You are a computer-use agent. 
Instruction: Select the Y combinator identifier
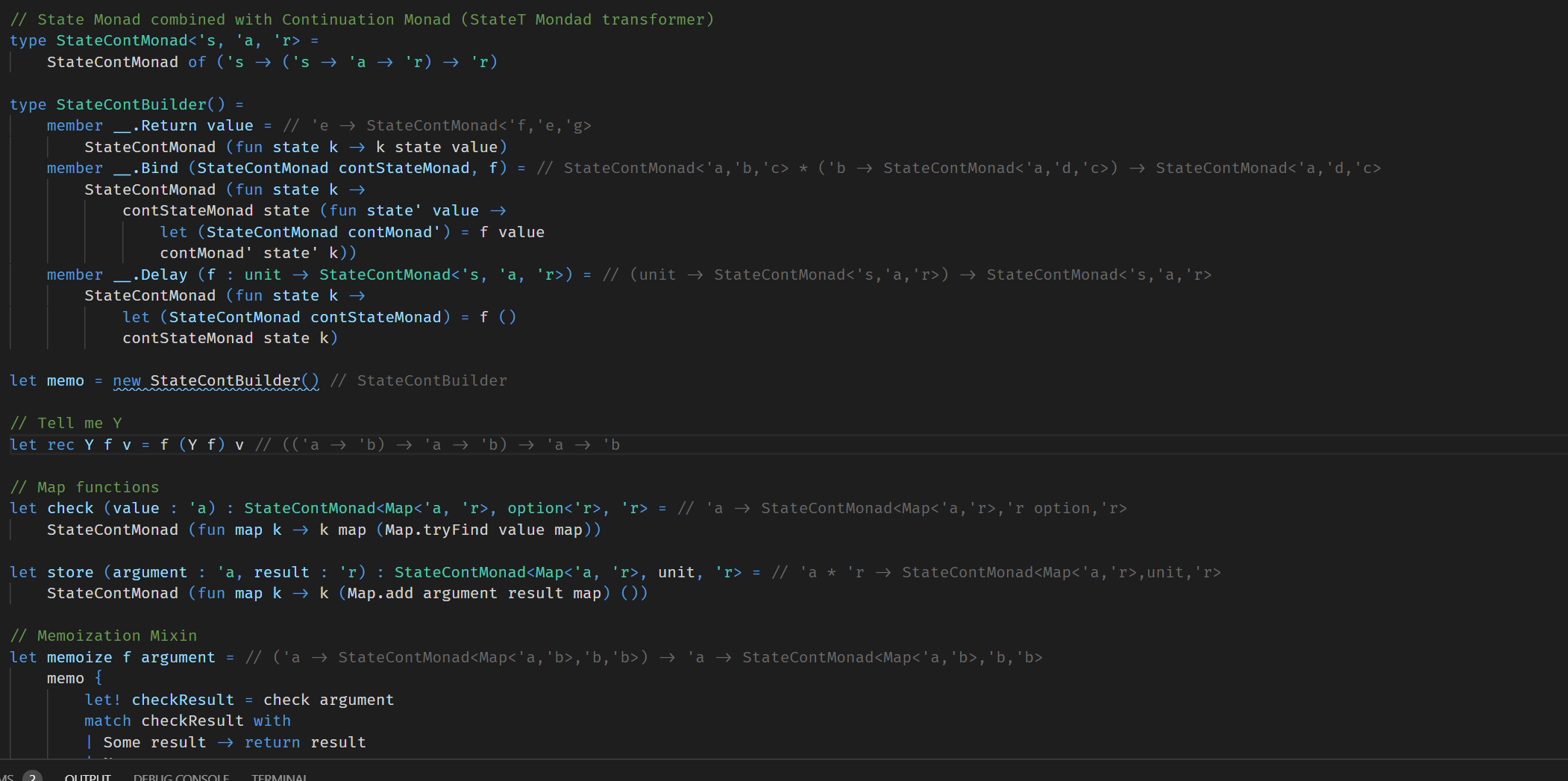[88, 445]
